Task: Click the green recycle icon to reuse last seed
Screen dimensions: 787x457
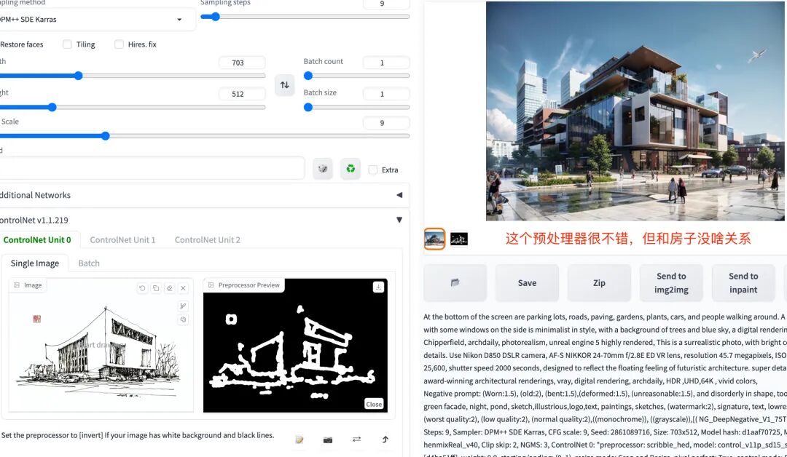Action: click(x=351, y=168)
